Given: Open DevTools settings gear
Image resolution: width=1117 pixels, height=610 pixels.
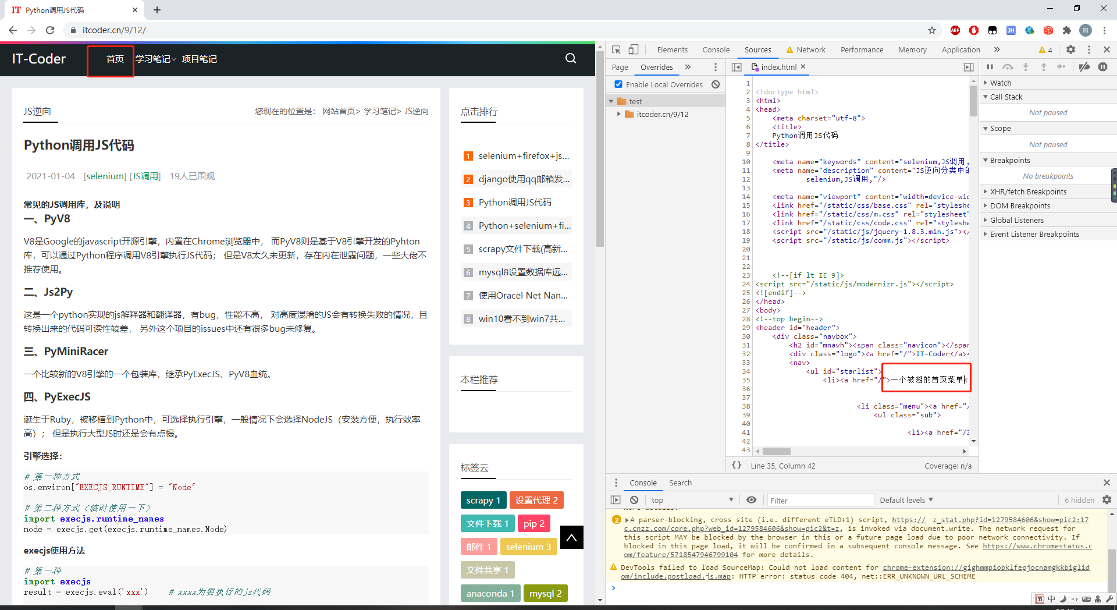Looking at the screenshot, I should (x=1070, y=50).
